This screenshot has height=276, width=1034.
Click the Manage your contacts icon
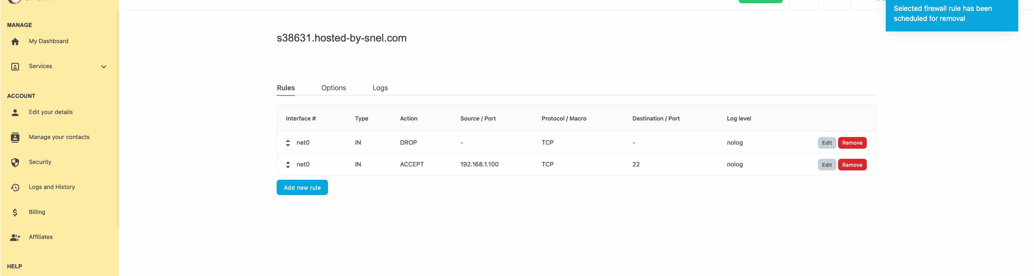15,137
